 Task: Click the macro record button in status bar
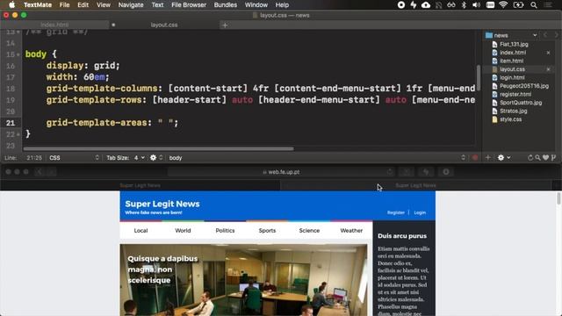[x=475, y=158]
